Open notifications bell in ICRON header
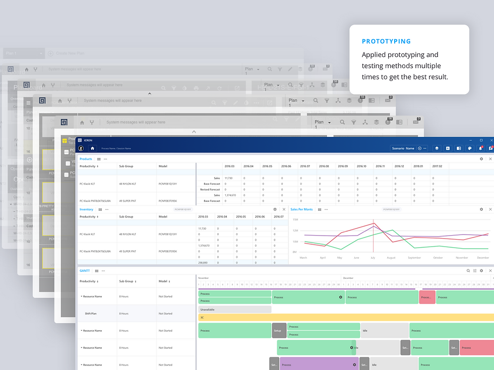The image size is (494, 370). (480, 148)
